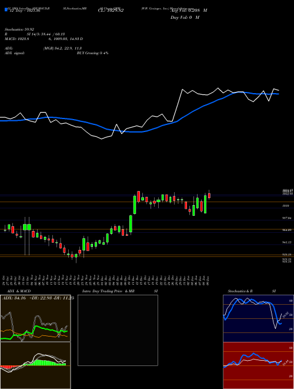Click the ADX signal: label

point(15,53)
